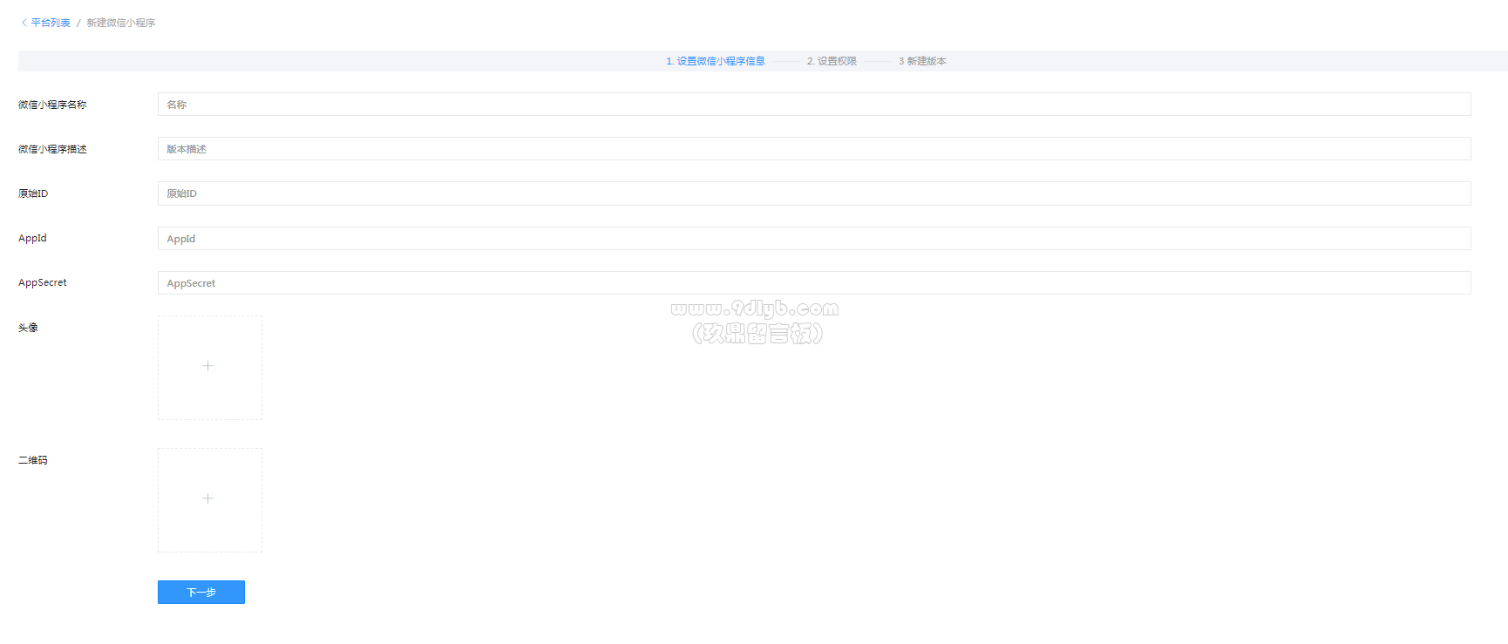Focus the 微信小程序描述 input field
The height and width of the screenshot is (644, 1508).
point(814,149)
